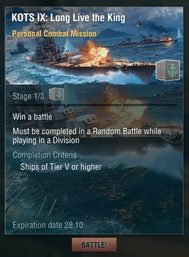
Task: Select the Stage 1/3 label
Action: pyautogui.click(x=29, y=96)
